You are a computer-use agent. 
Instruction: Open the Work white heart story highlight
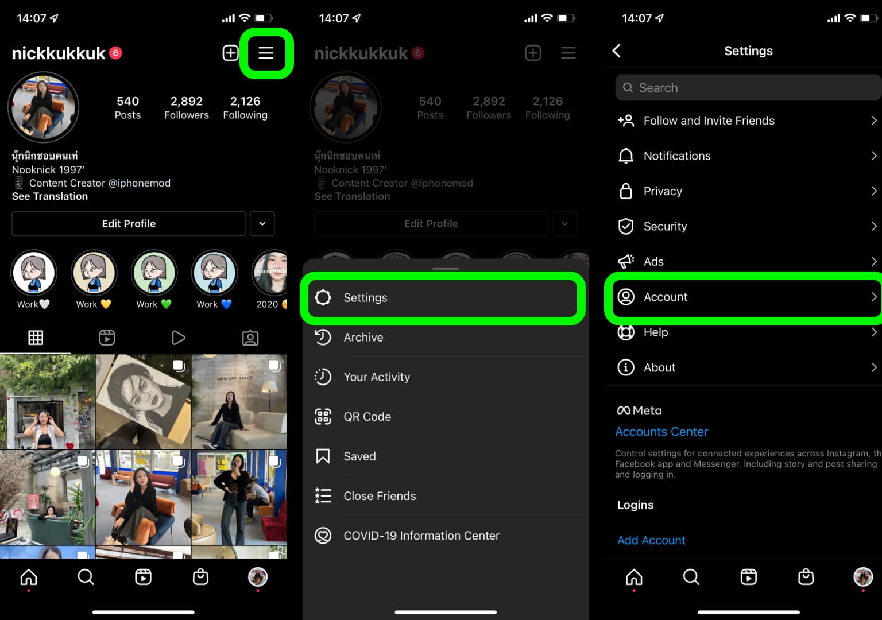(x=34, y=273)
